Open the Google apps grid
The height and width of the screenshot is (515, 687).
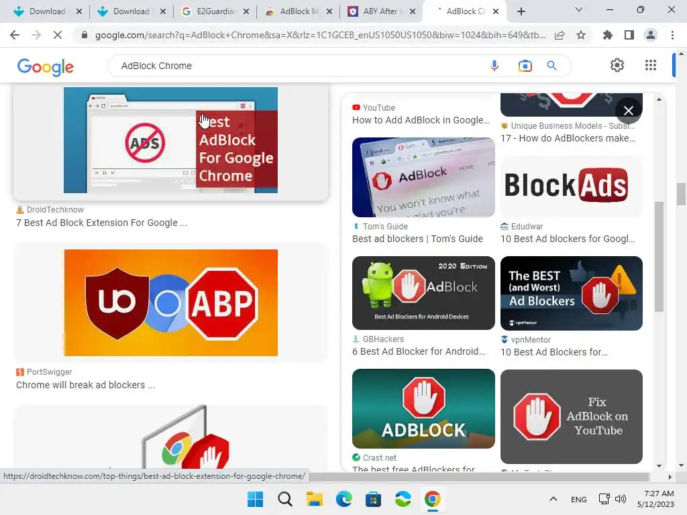pos(651,65)
